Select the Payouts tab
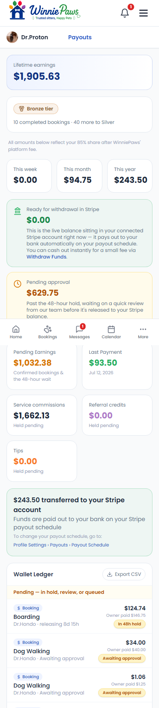 [80, 37]
